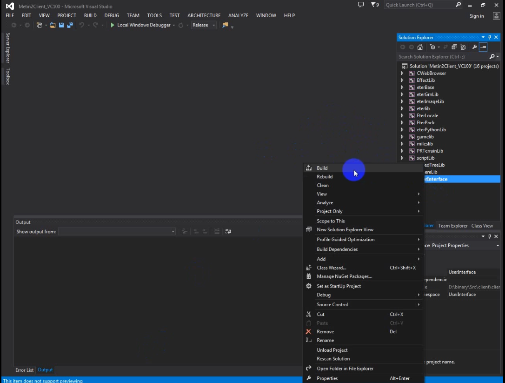This screenshot has width=505, height=383.
Task: Choose Build from the context menu
Action: tap(363, 168)
